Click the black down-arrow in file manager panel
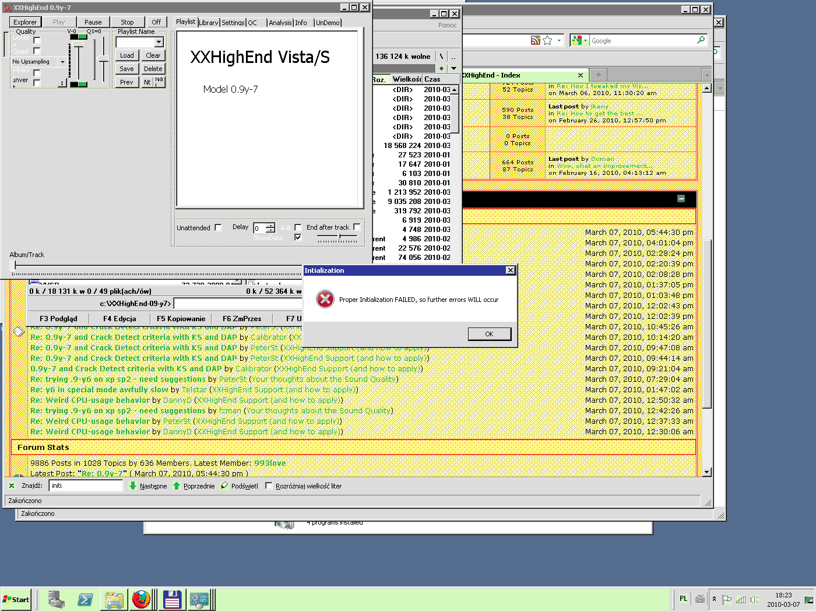The height and width of the screenshot is (612, 816). click(453, 69)
